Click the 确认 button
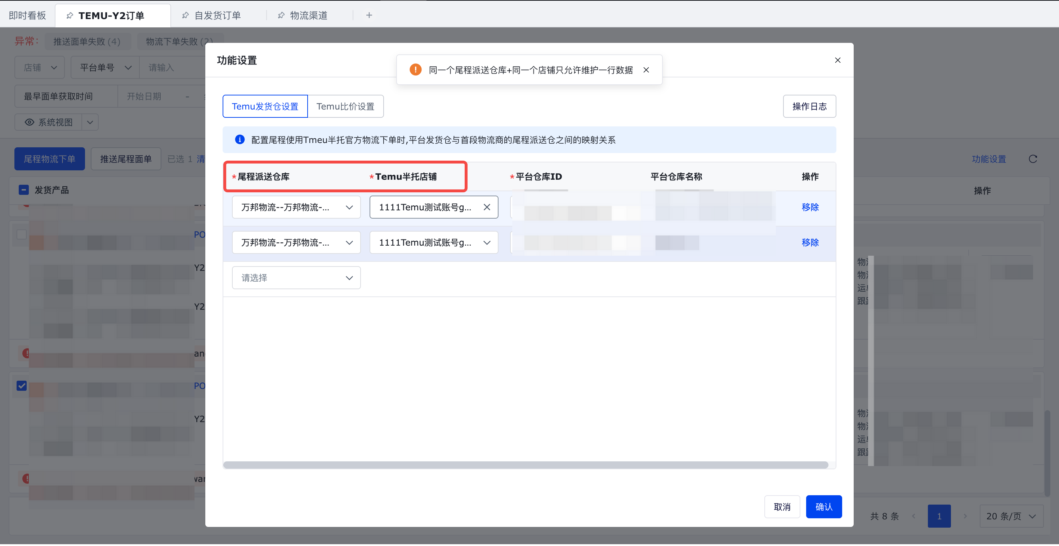The height and width of the screenshot is (546, 1059). (823, 507)
